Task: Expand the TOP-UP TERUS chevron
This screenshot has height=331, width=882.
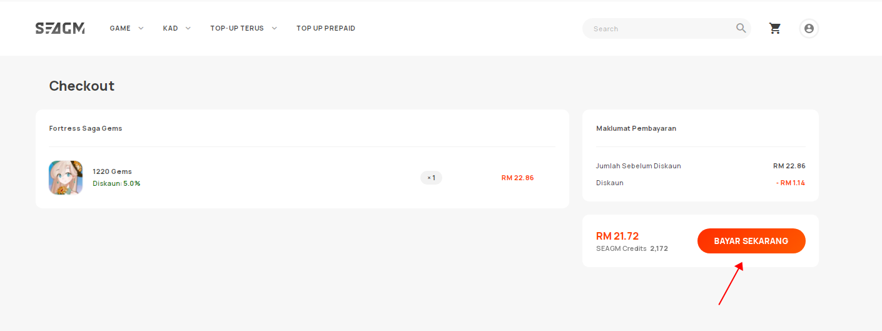Action: click(x=274, y=28)
